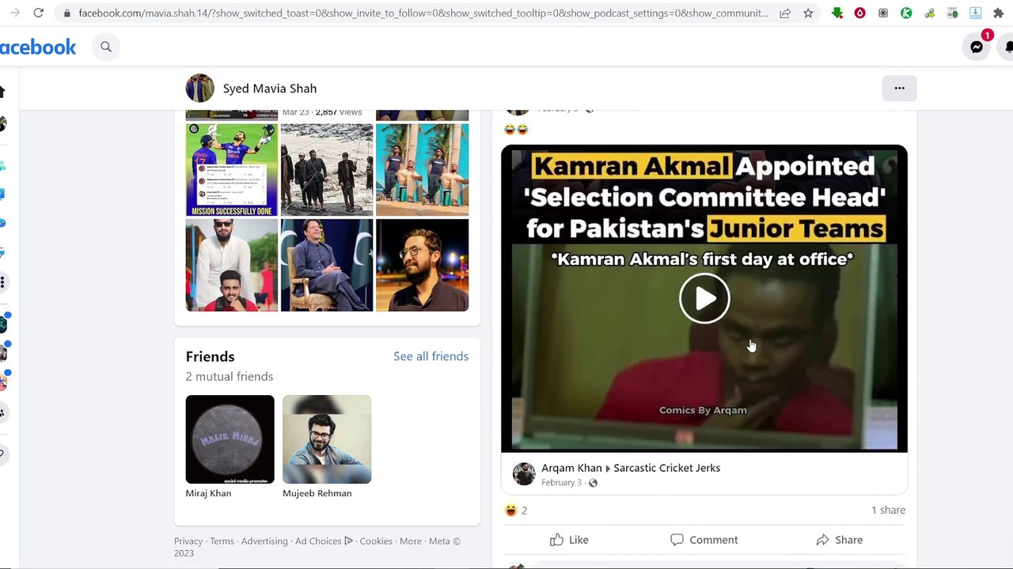Screen dimensions: 1013x569
Task: Click See all friends
Action: (431, 356)
